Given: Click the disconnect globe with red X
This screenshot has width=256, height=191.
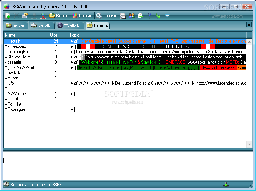Looking at the screenshot, I should click(x=43, y=16).
